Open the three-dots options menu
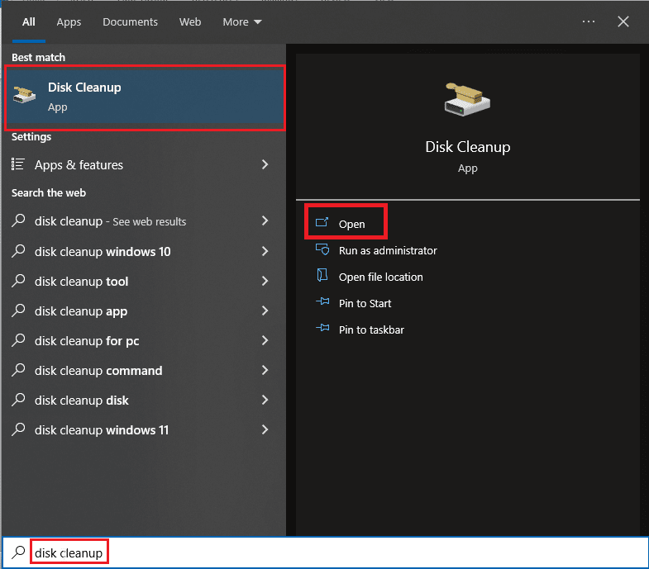 click(x=588, y=21)
